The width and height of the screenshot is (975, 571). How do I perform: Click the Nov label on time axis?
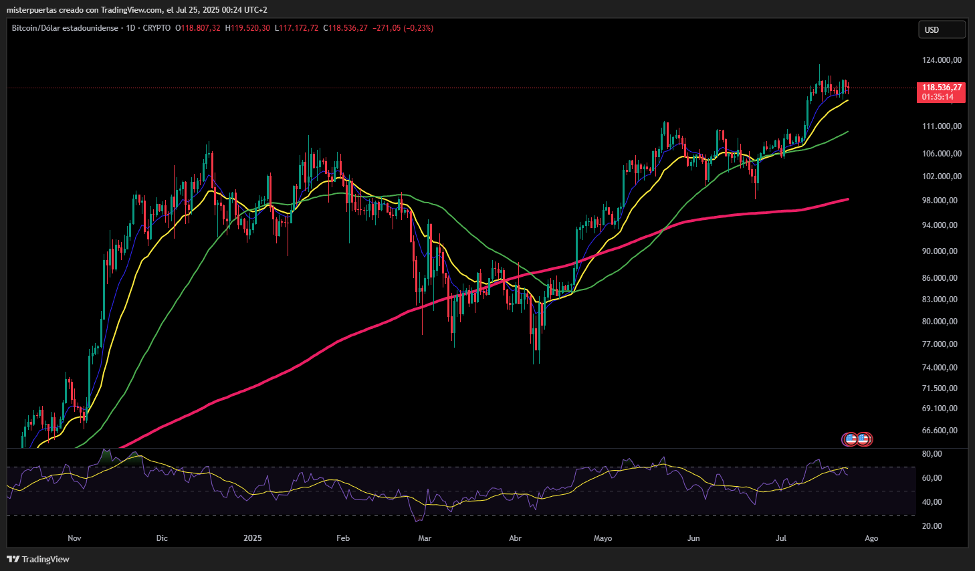tap(74, 538)
